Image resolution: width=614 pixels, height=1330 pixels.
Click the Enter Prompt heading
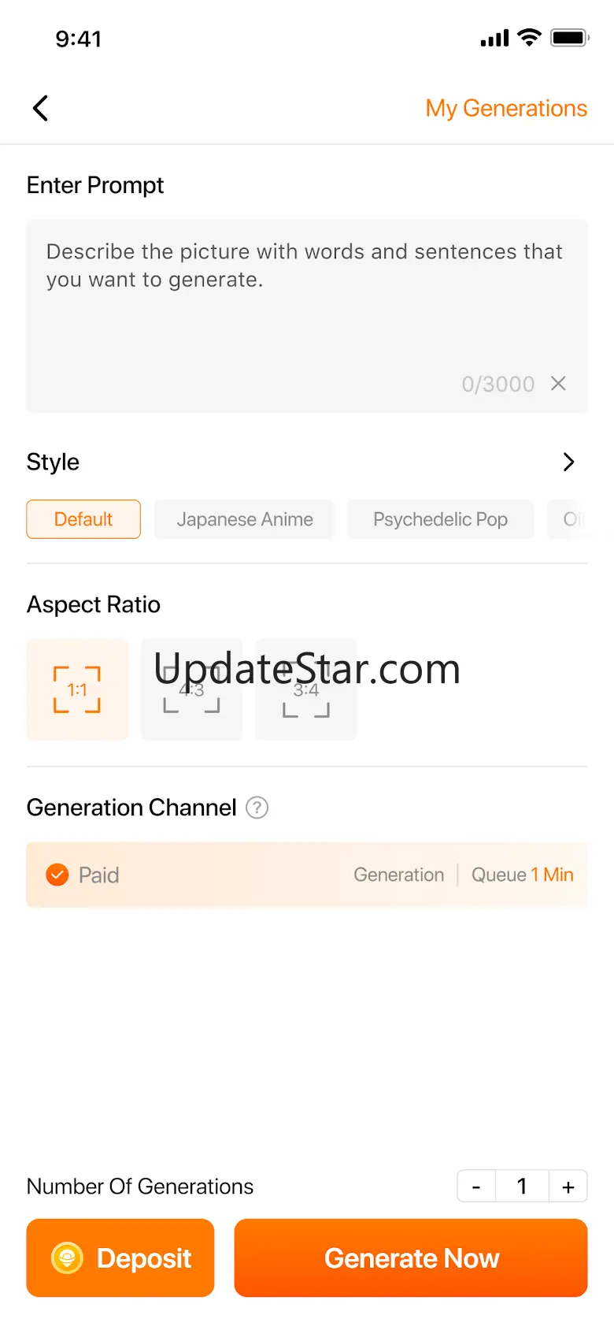95,185
